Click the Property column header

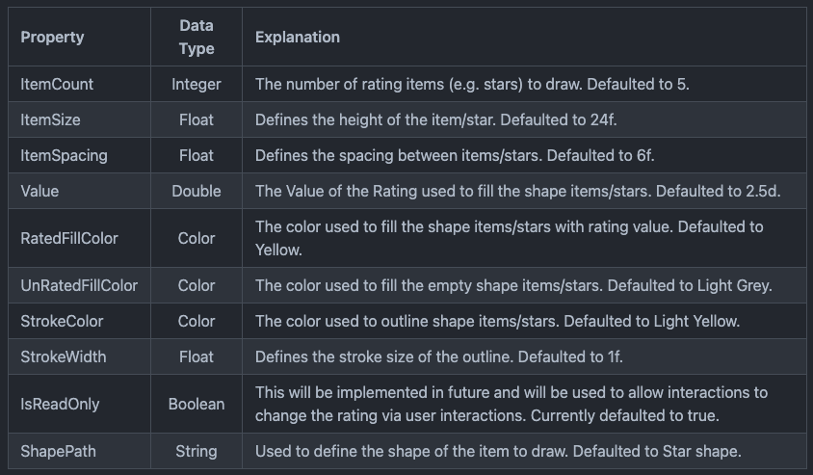(x=52, y=38)
